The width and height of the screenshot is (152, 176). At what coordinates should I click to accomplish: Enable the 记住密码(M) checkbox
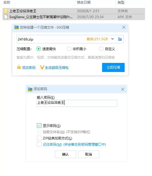(39, 144)
